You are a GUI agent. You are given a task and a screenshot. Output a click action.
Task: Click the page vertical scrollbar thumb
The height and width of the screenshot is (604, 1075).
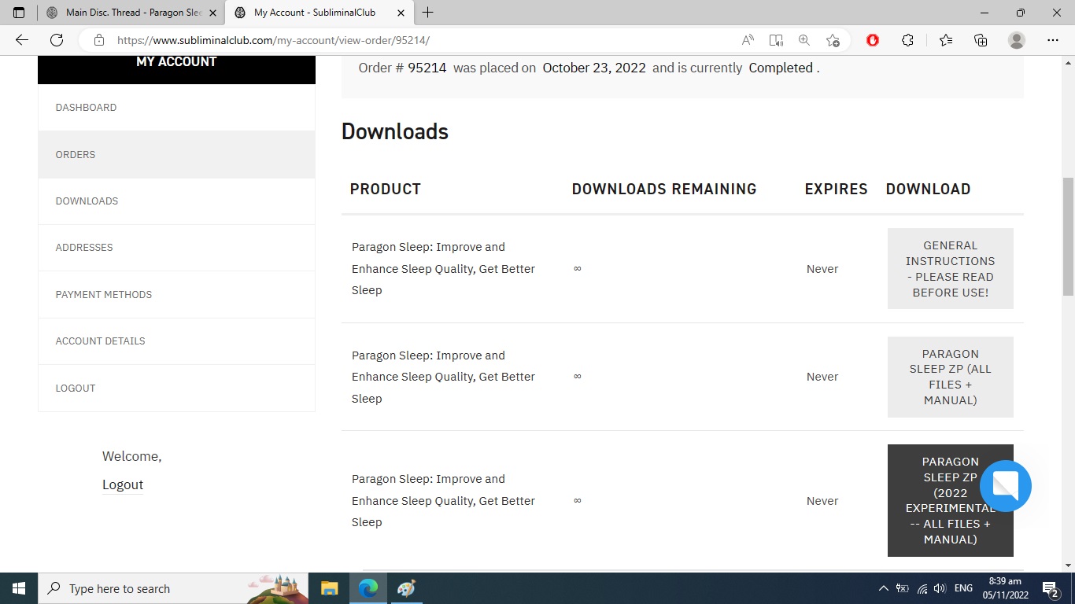[x=1068, y=236]
